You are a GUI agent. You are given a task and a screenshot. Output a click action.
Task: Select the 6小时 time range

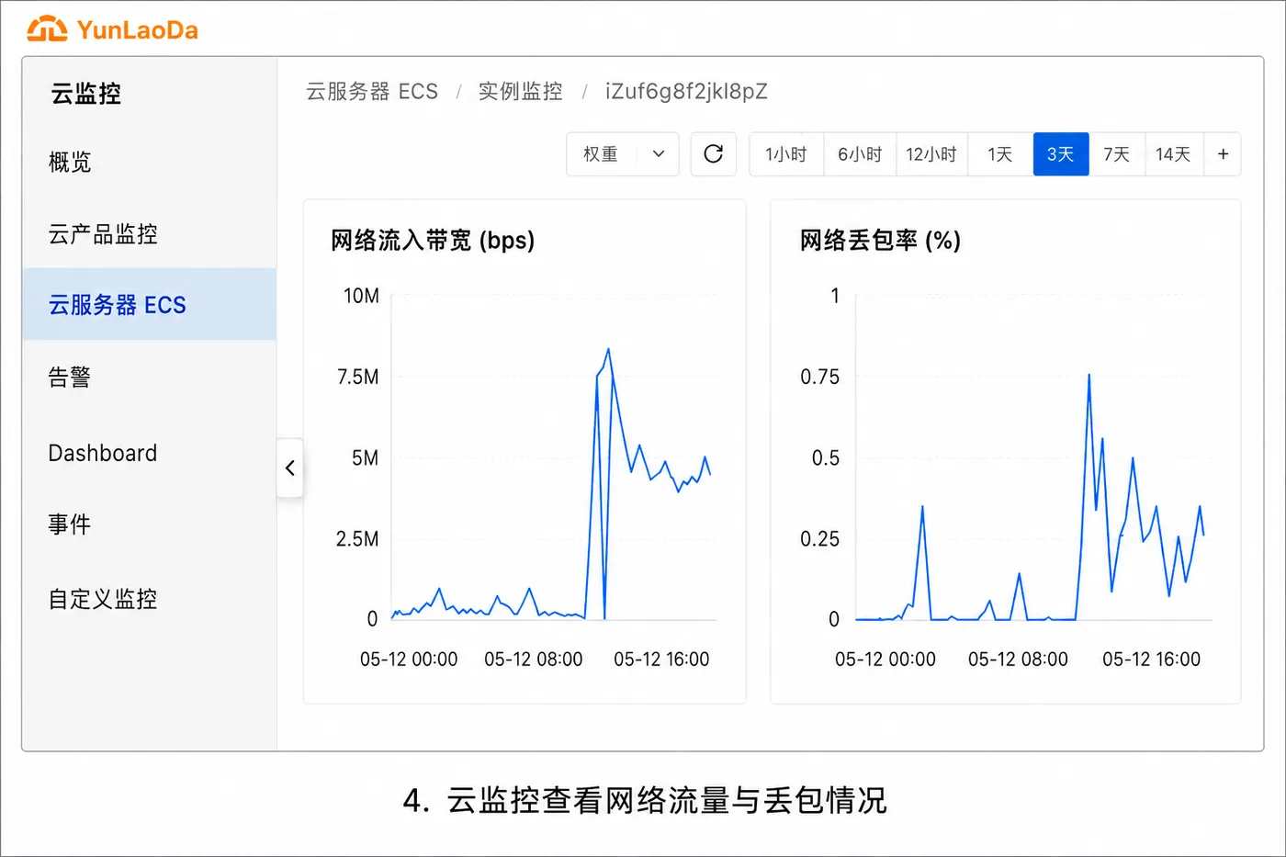tap(860, 154)
